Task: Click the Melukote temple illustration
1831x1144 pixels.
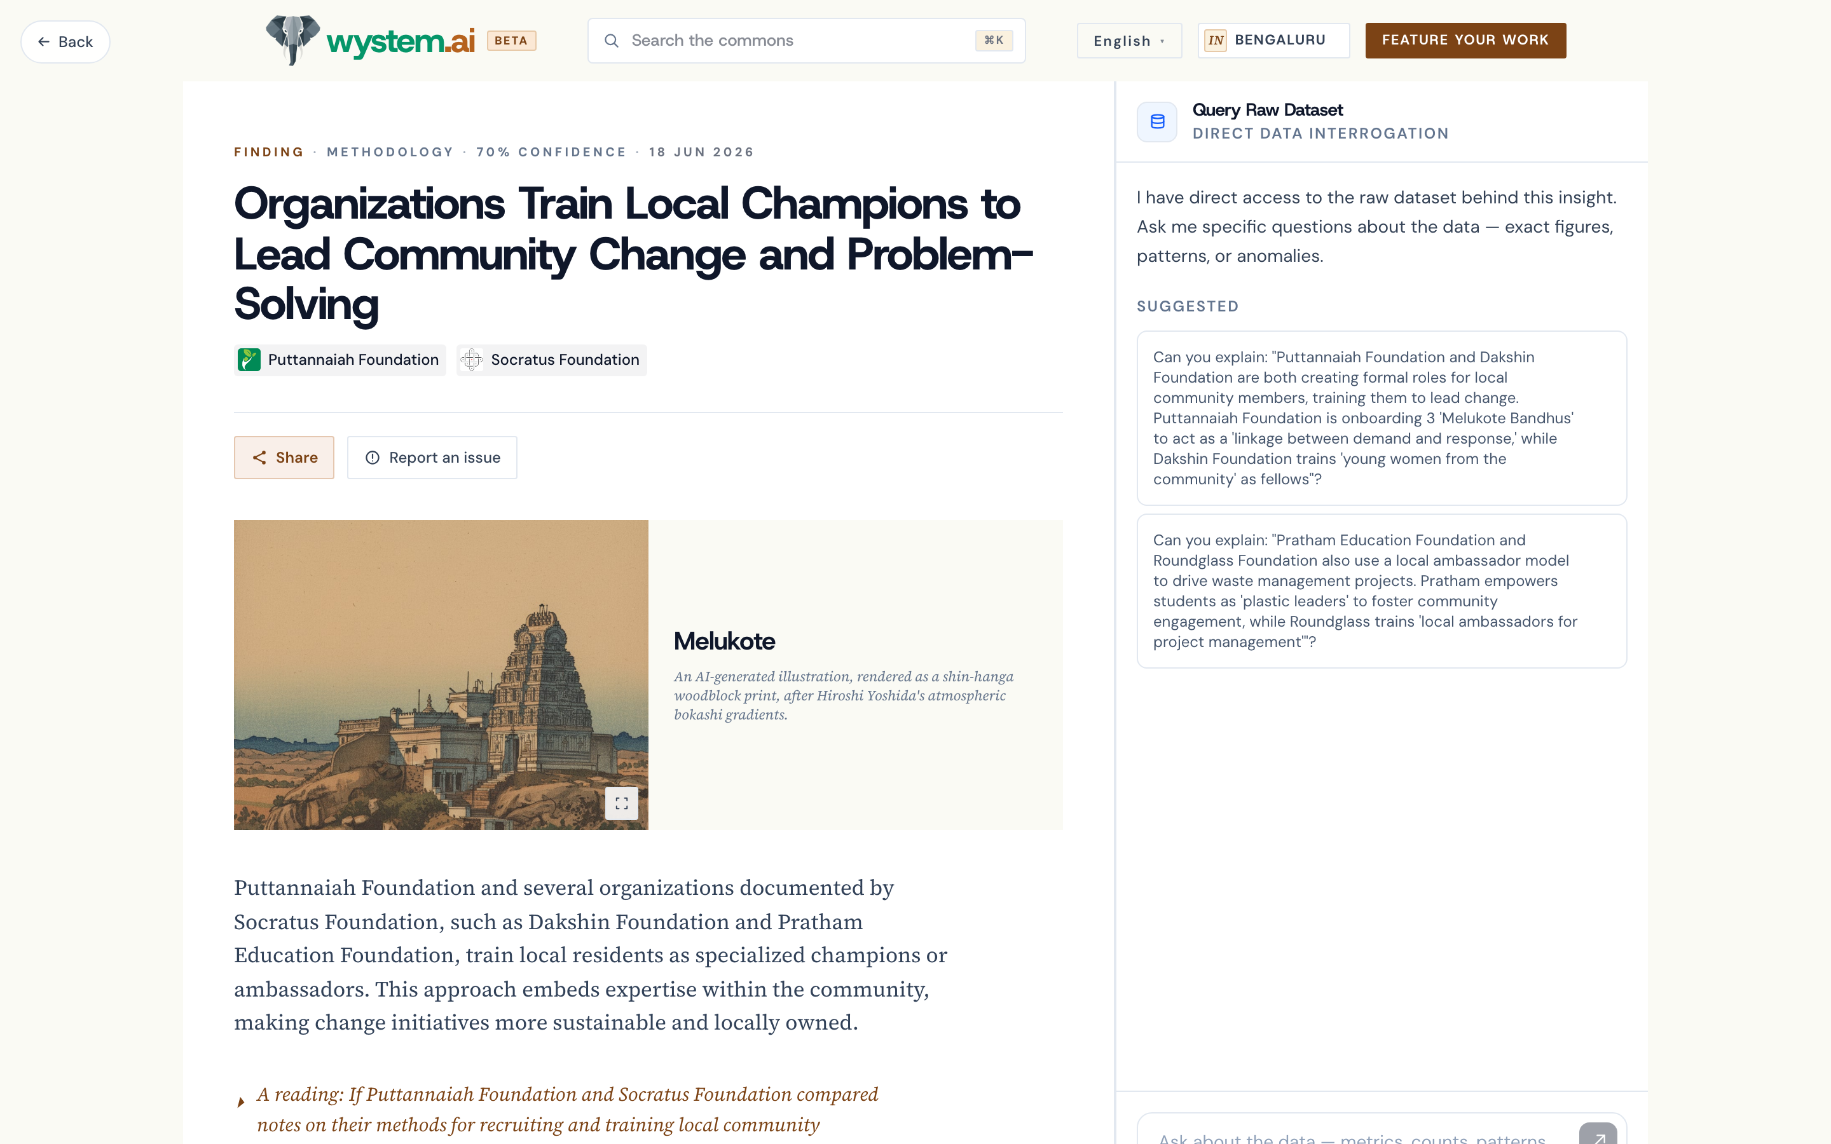Action: point(441,674)
